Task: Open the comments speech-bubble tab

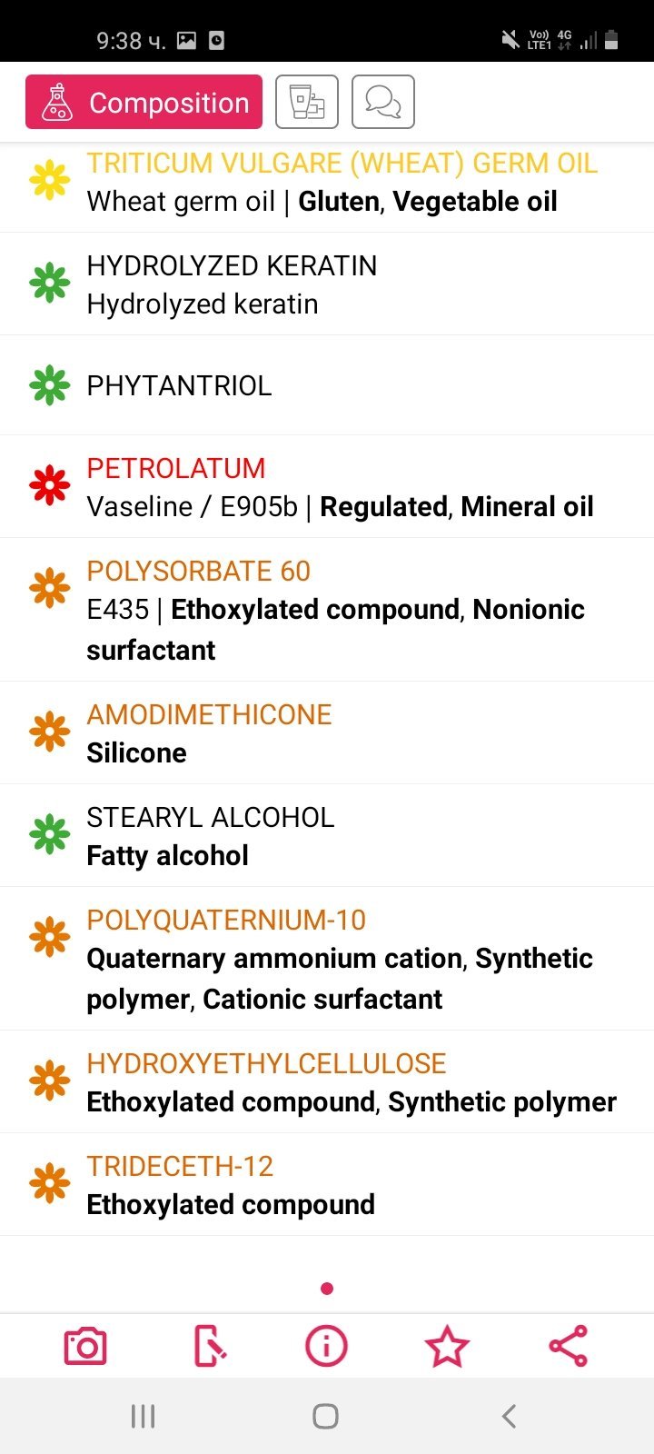Action: click(x=383, y=102)
